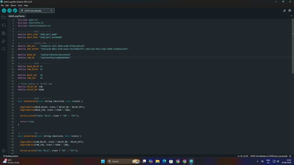Click the #include <WiFi.h> line
The image size is (294, 165).
coord(28,20)
